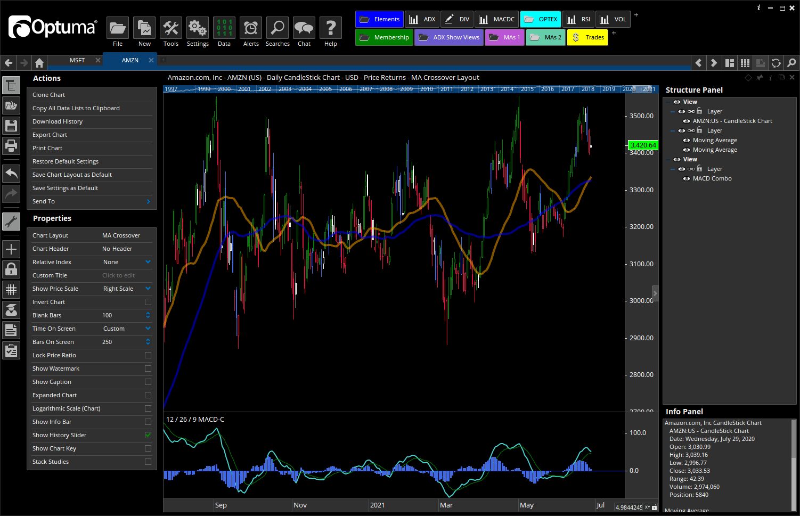Open the MACDC toolbox tab
The height and width of the screenshot is (516, 800).
pyautogui.click(x=496, y=19)
